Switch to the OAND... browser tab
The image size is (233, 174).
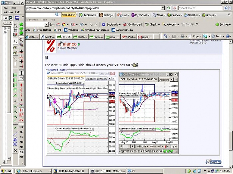point(32,37)
